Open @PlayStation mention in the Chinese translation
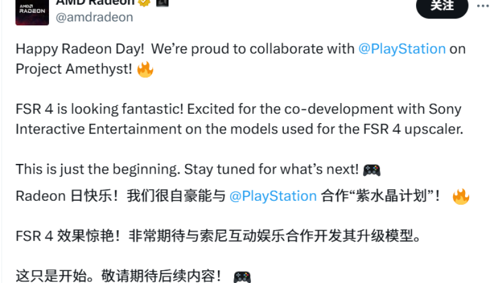 click(273, 196)
